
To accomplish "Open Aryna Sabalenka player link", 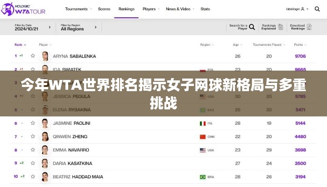I will tap(74, 56).
